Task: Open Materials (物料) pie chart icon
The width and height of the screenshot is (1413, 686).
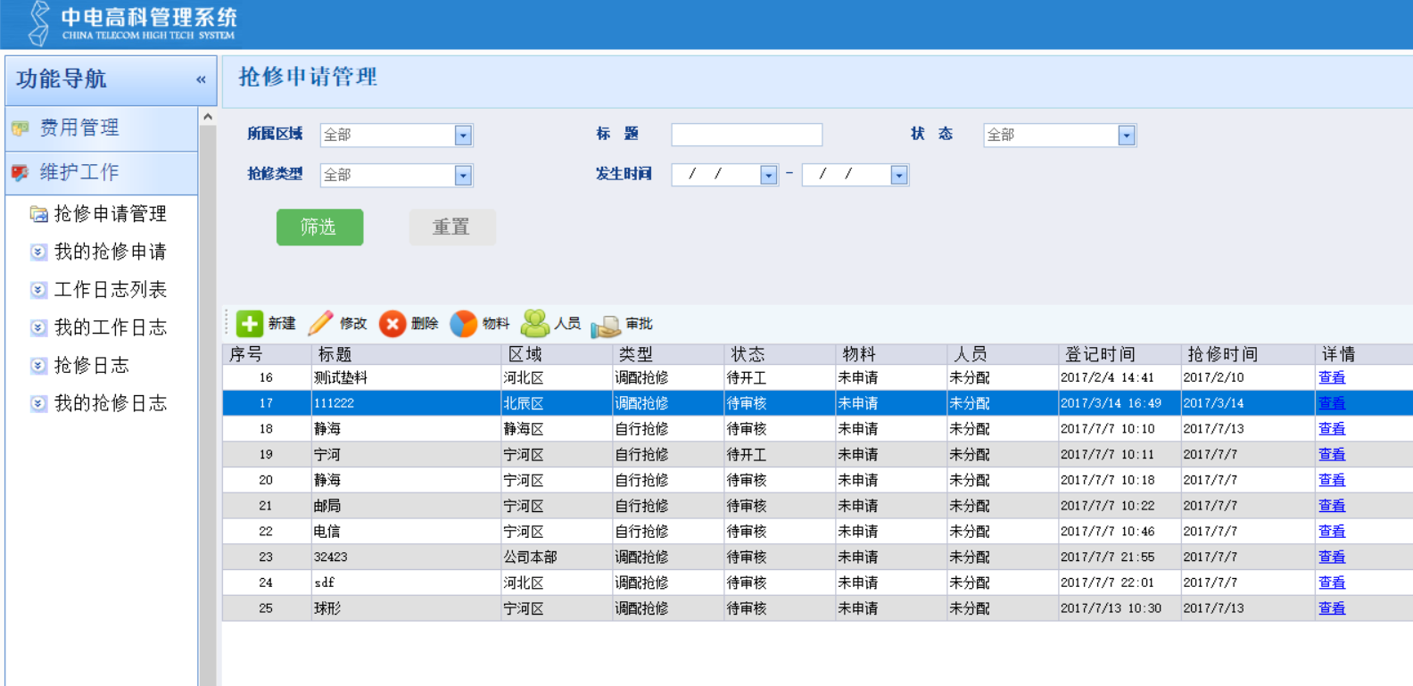Action: 463,324
